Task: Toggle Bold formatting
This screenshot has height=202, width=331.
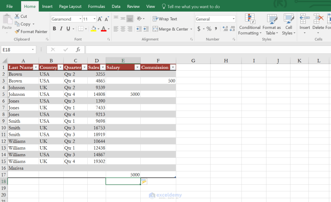Action: tap(55, 29)
